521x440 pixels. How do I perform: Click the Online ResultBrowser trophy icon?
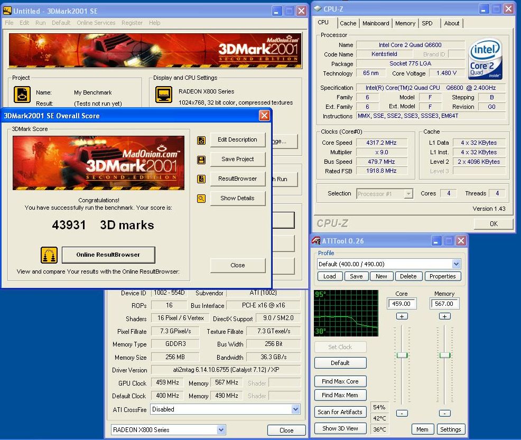pyautogui.click(x=49, y=255)
